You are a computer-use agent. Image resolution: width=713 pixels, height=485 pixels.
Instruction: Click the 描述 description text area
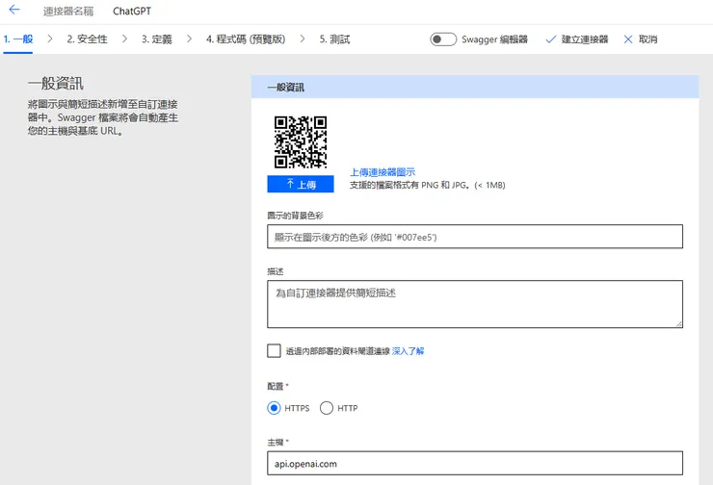(x=475, y=304)
